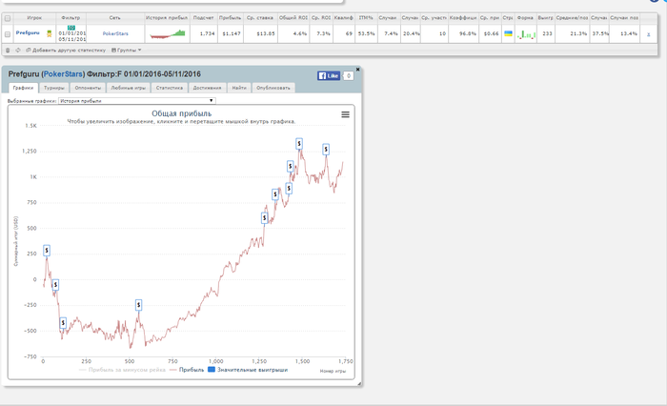Screen dimensions: 667x406
Task: Click the chart title 'Общая прибыль'
Action: 182,113
